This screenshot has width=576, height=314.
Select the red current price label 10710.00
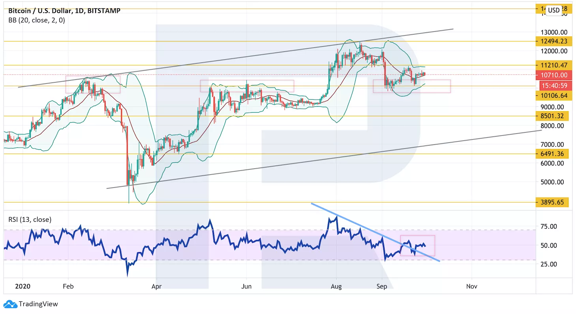point(554,75)
